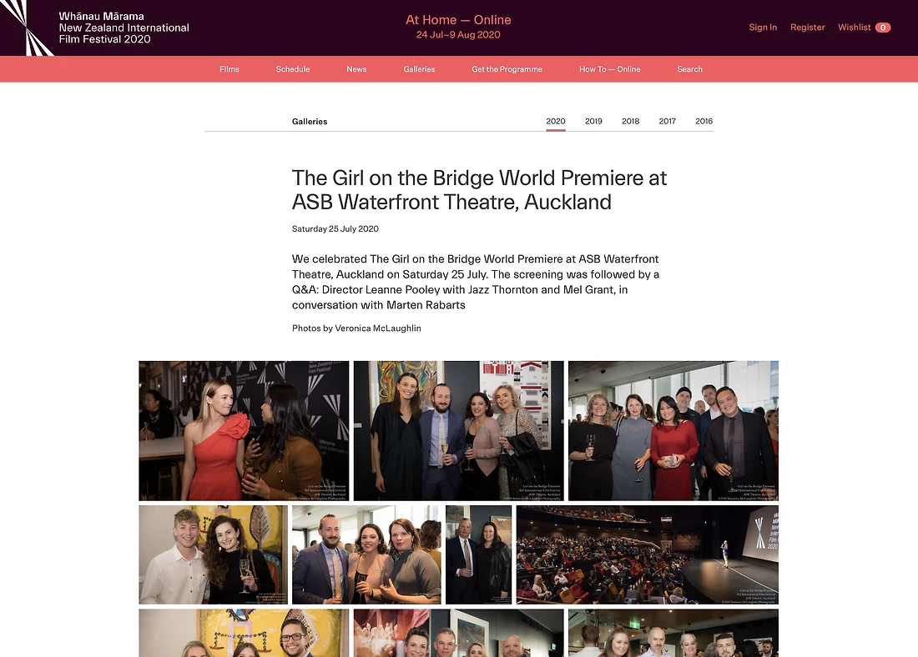The height and width of the screenshot is (657, 918).
Task: Open the Wishlist count badge
Action: point(883,28)
